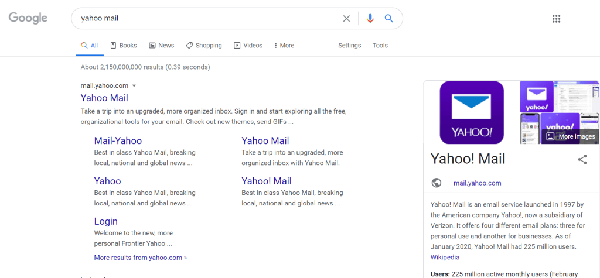Go to the Videos tab

248,46
